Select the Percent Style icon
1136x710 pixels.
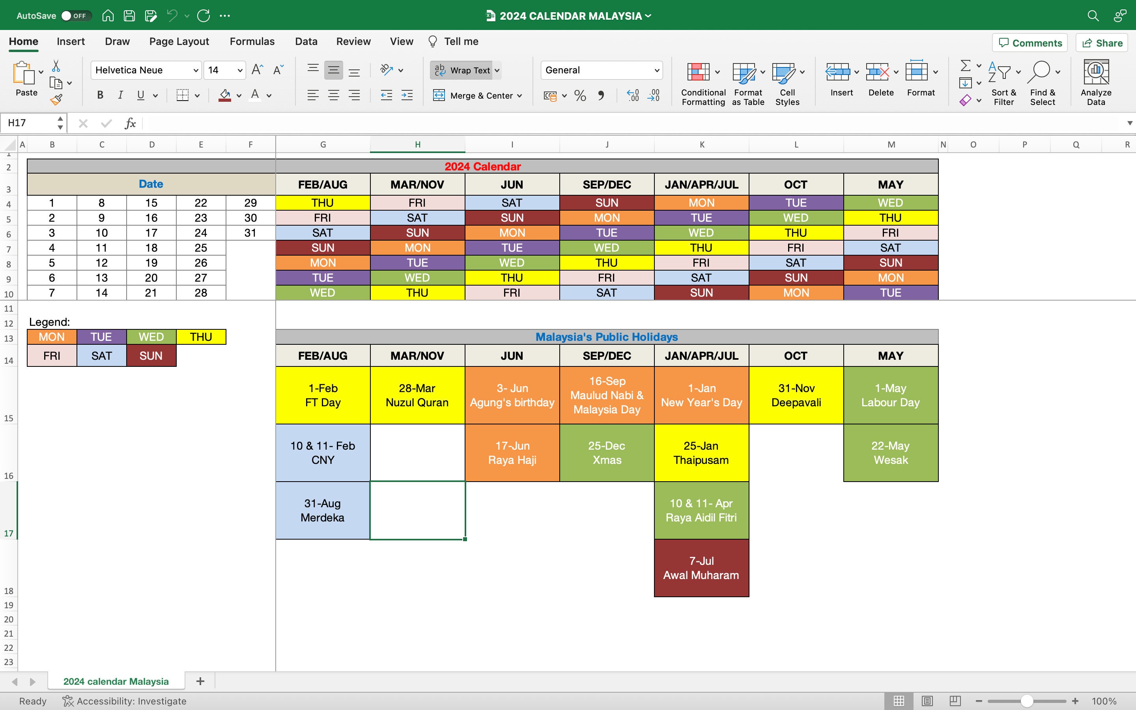[x=580, y=95]
